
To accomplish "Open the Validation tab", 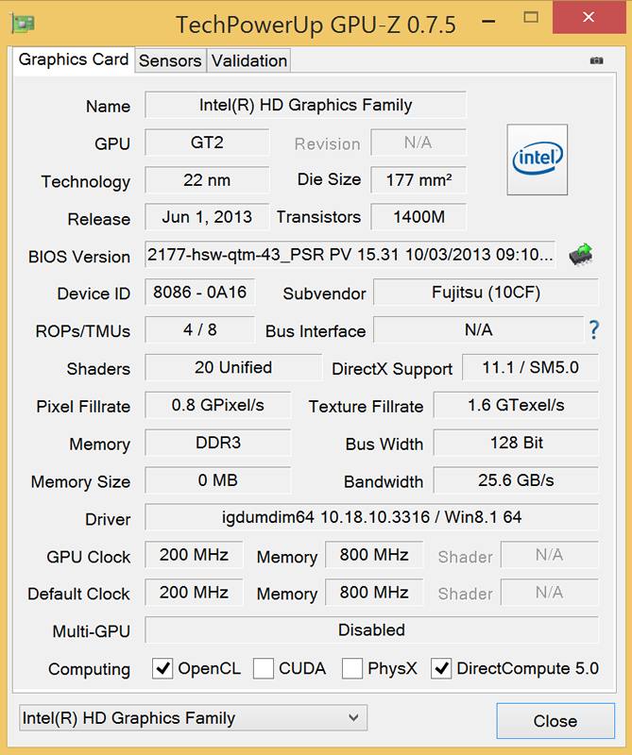I will pos(249,60).
